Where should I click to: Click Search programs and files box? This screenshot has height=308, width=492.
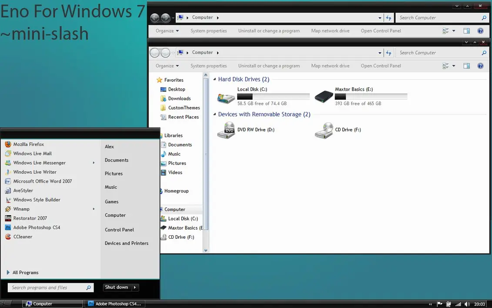50,288
